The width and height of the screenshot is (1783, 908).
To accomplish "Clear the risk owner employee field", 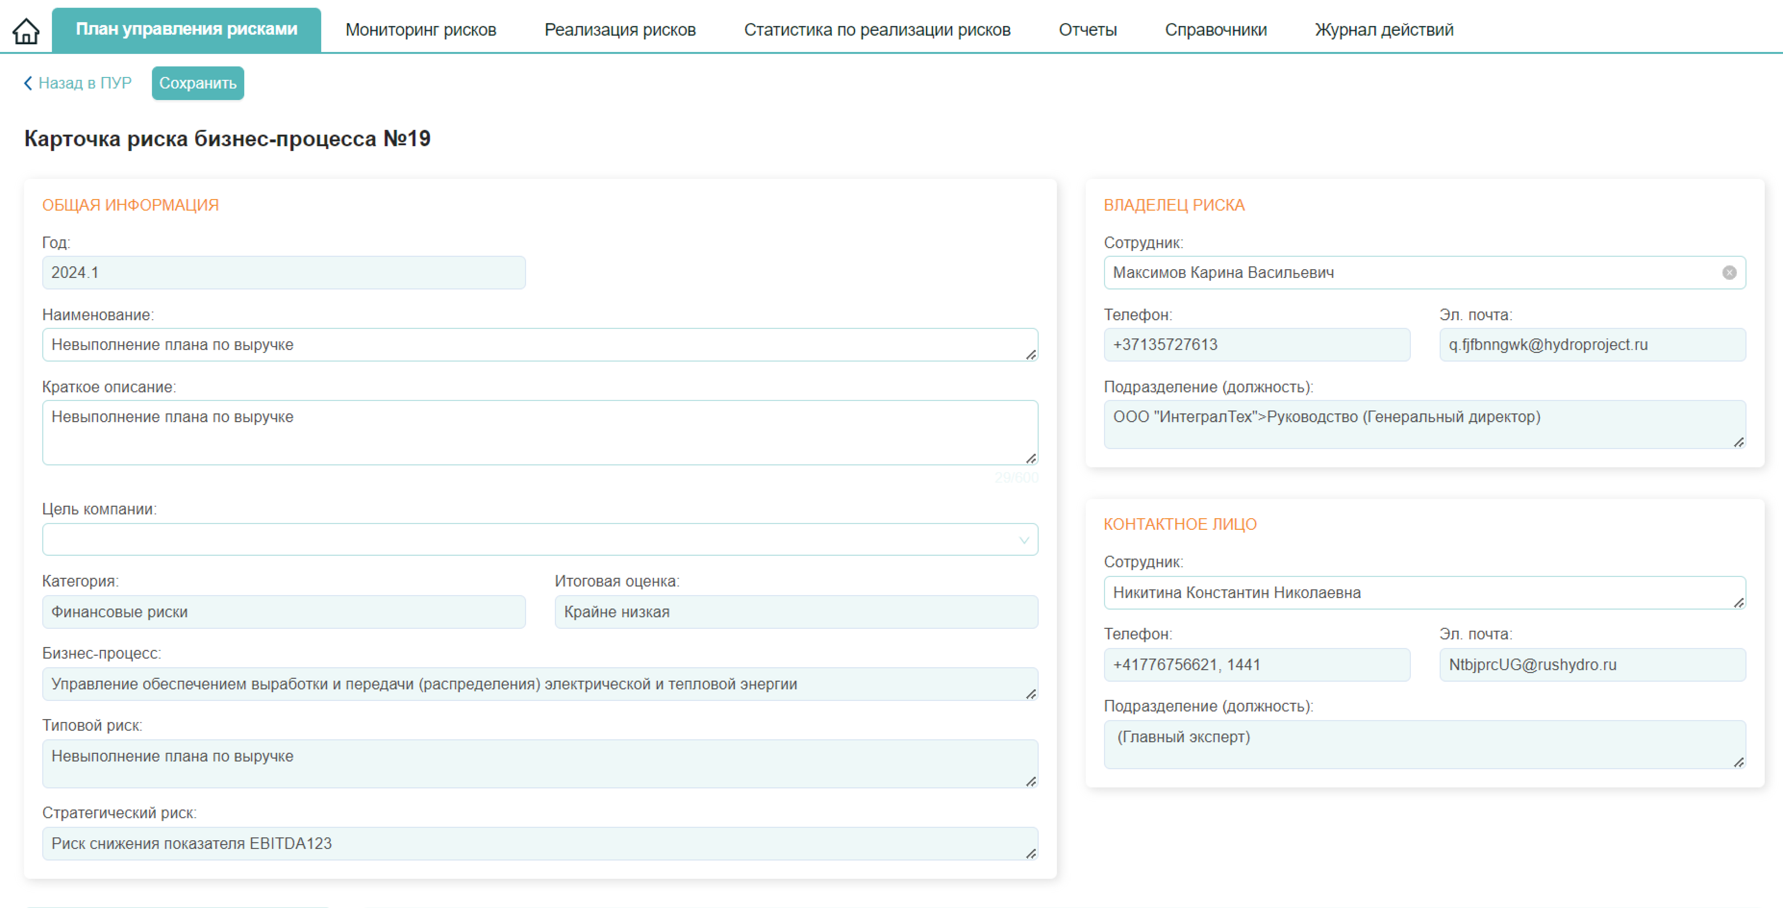I will 1729,273.
